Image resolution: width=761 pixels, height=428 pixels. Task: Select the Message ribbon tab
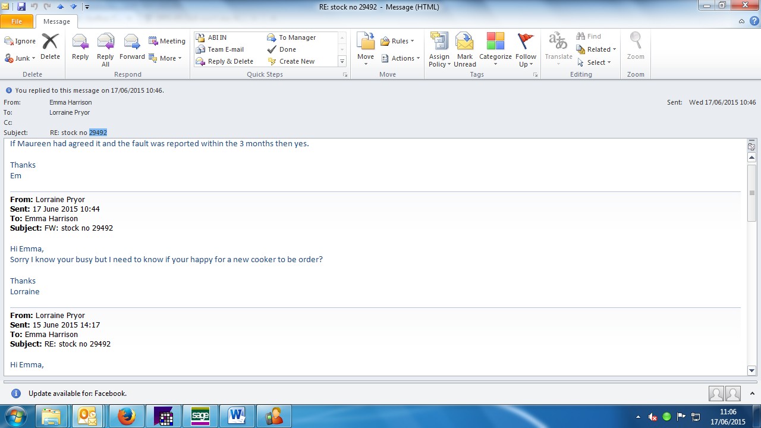(x=56, y=21)
